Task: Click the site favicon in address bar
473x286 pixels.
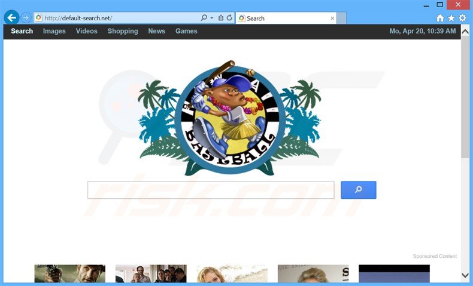Action: [38, 18]
